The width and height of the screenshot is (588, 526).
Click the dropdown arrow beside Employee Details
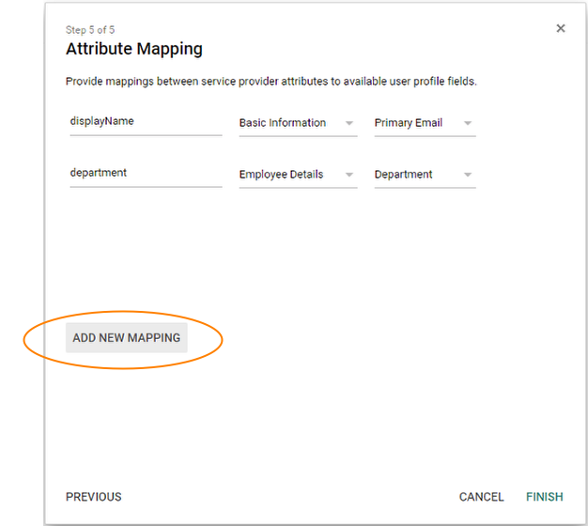coord(349,175)
